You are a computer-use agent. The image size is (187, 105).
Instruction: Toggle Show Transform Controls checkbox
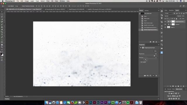pyautogui.click(x=21, y=6)
